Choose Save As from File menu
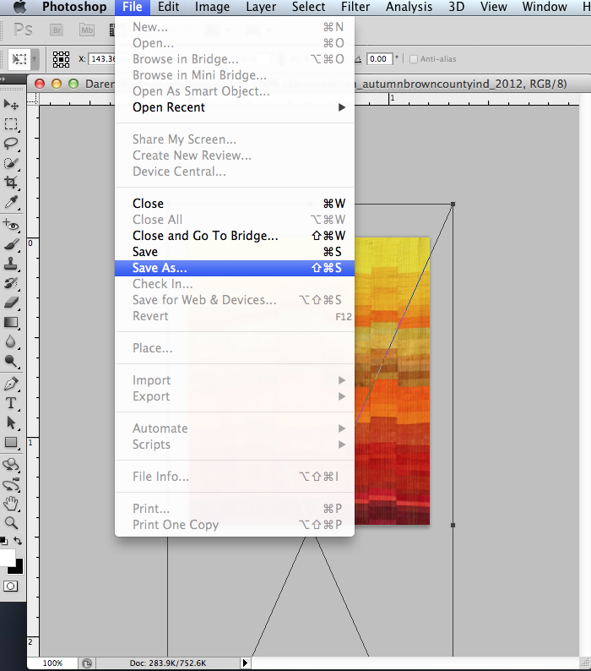 [235, 268]
